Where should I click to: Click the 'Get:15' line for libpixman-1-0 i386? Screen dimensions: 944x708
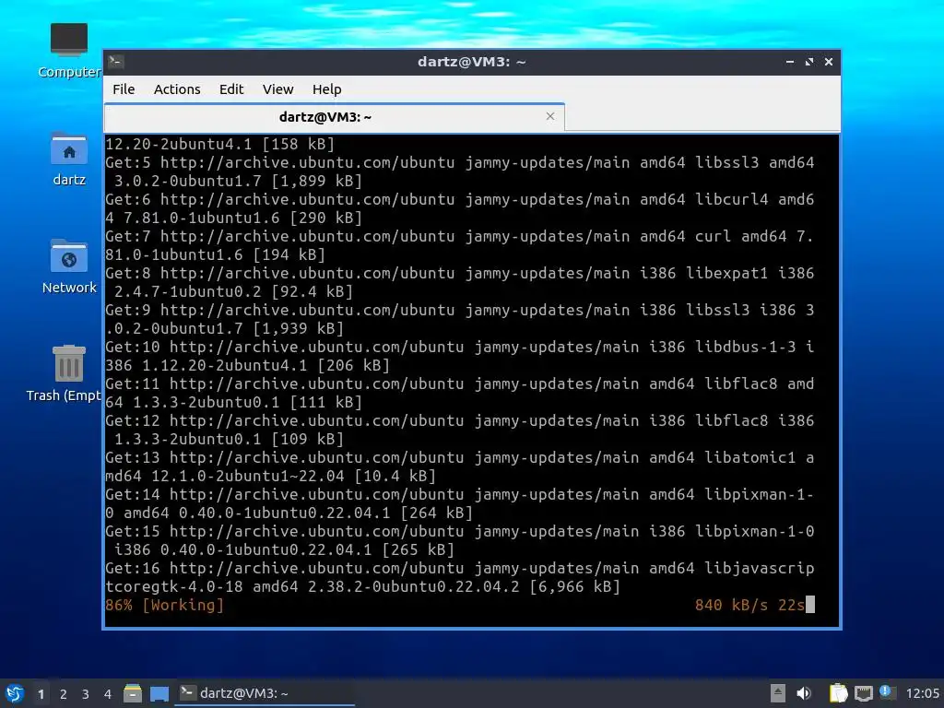coord(460,540)
